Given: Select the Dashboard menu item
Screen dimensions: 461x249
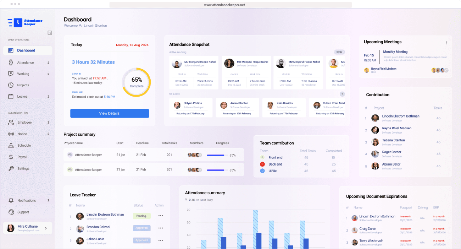Looking at the screenshot, I should point(26,50).
